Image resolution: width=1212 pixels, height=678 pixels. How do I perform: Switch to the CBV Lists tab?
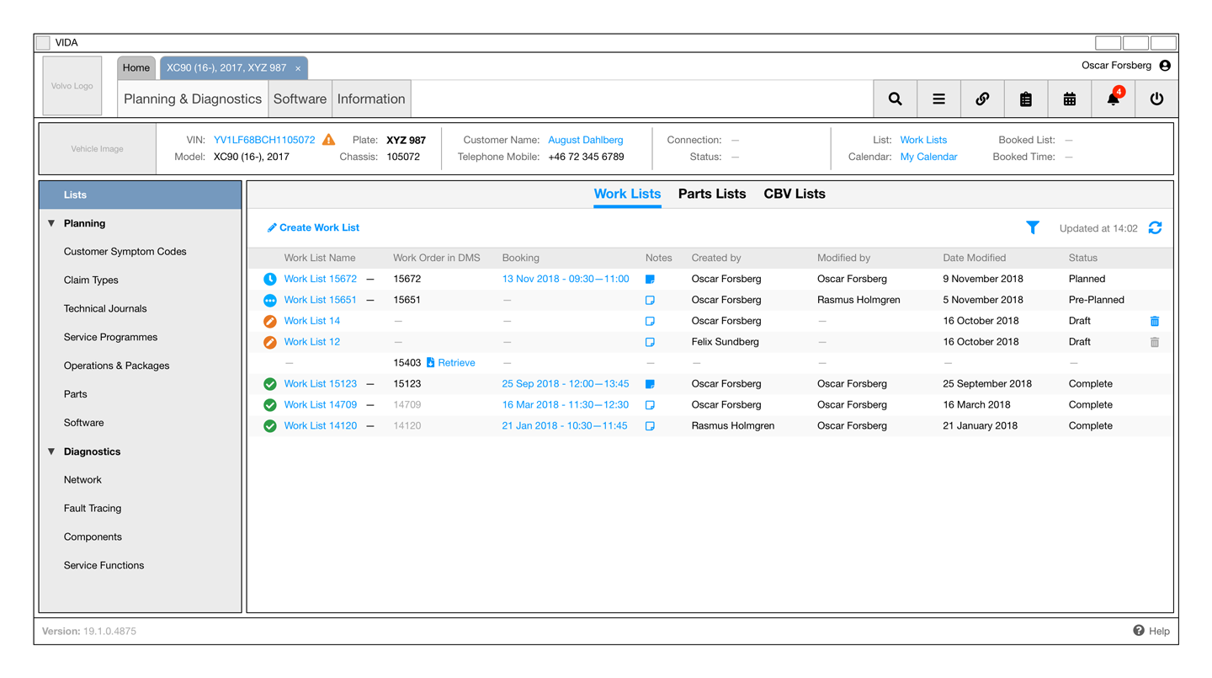[x=795, y=194]
